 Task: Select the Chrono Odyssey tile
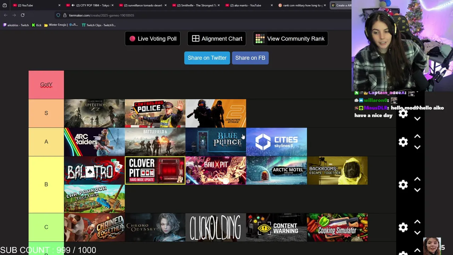tap(155, 227)
